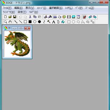This screenshot has width=110, height=110.
Task: Select the spray can tool
Action: 58,22
